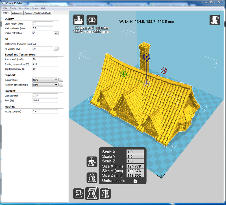Click the Scale Y value field
Image resolution: width=226 pixels, height=205 pixels.
coord(135,156)
